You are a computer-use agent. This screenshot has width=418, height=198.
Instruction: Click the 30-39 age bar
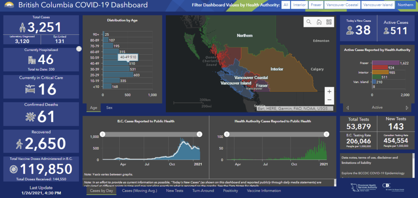tap(116, 69)
